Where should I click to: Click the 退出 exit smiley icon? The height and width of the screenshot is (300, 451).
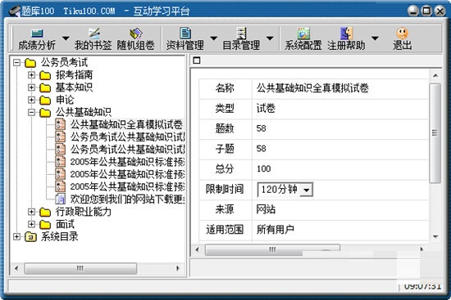tap(402, 34)
